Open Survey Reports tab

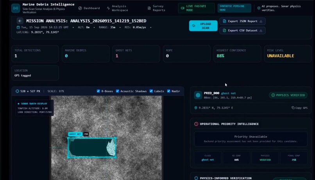156,8
